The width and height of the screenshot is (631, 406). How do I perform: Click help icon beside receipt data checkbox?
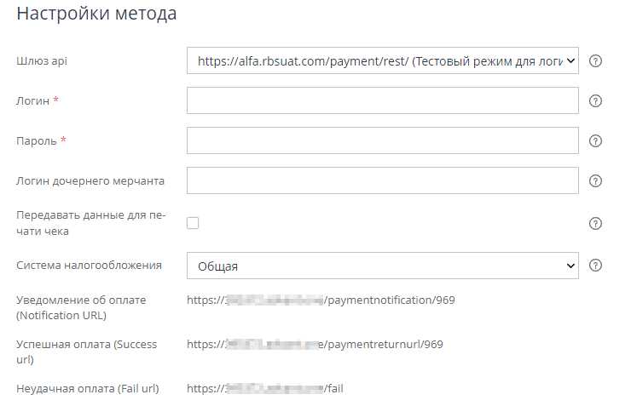[x=596, y=224]
